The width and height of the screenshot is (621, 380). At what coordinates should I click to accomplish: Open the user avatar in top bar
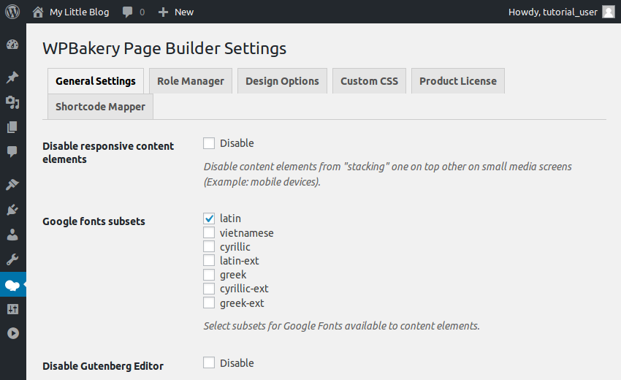609,12
